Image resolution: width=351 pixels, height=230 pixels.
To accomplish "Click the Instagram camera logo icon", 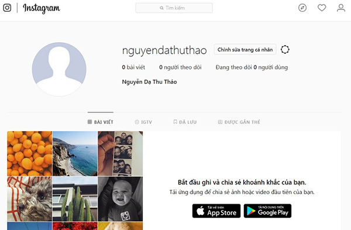I will coord(7,8).
